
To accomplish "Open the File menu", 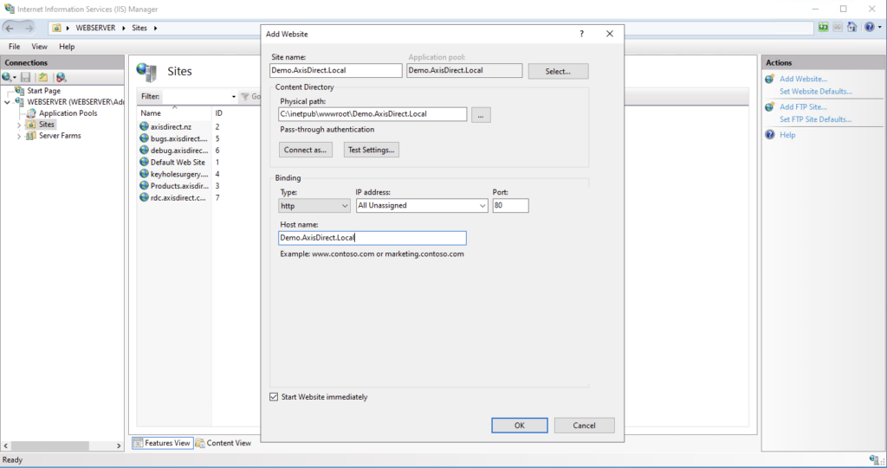I will tap(14, 47).
